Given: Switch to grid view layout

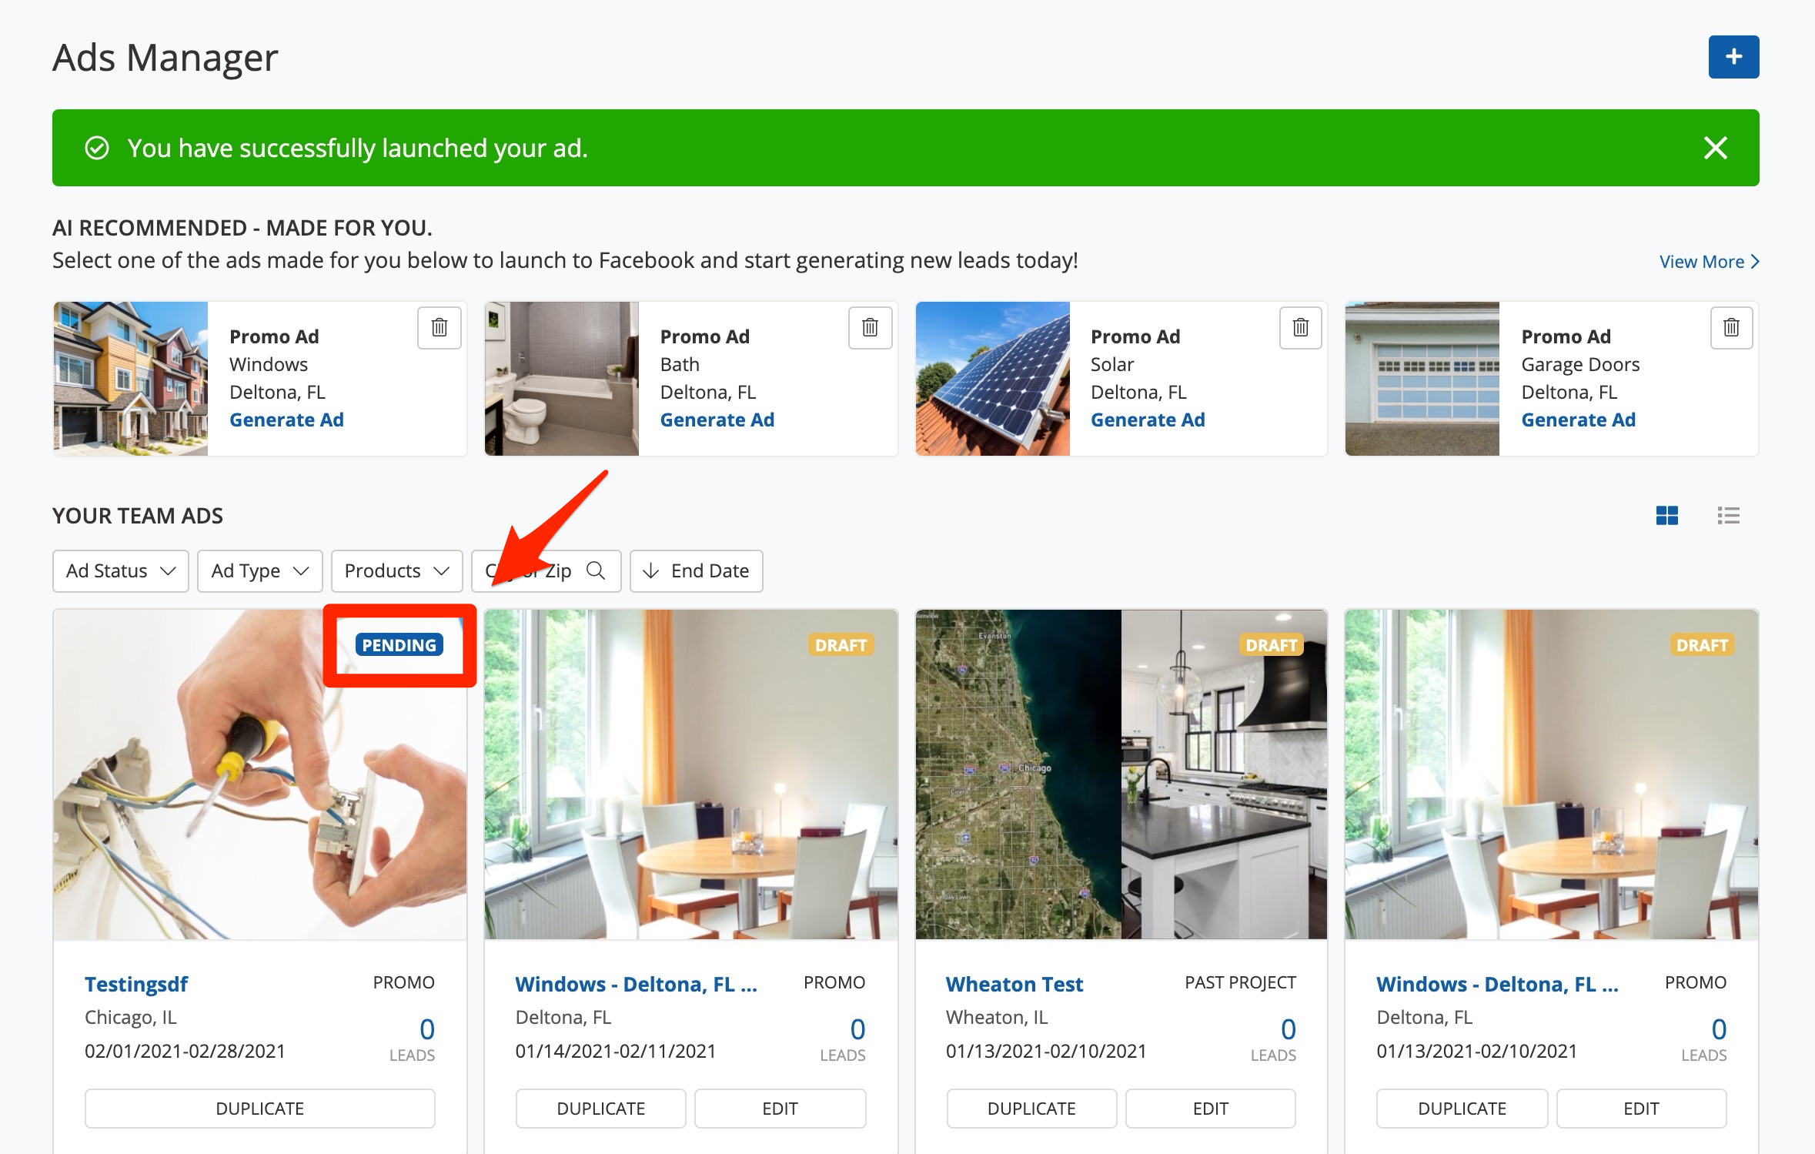Looking at the screenshot, I should coord(1666,516).
